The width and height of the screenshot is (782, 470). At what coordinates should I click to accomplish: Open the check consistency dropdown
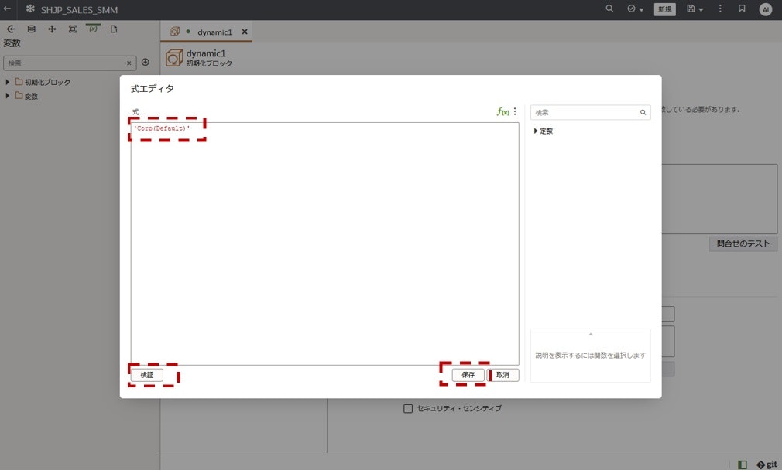click(636, 9)
